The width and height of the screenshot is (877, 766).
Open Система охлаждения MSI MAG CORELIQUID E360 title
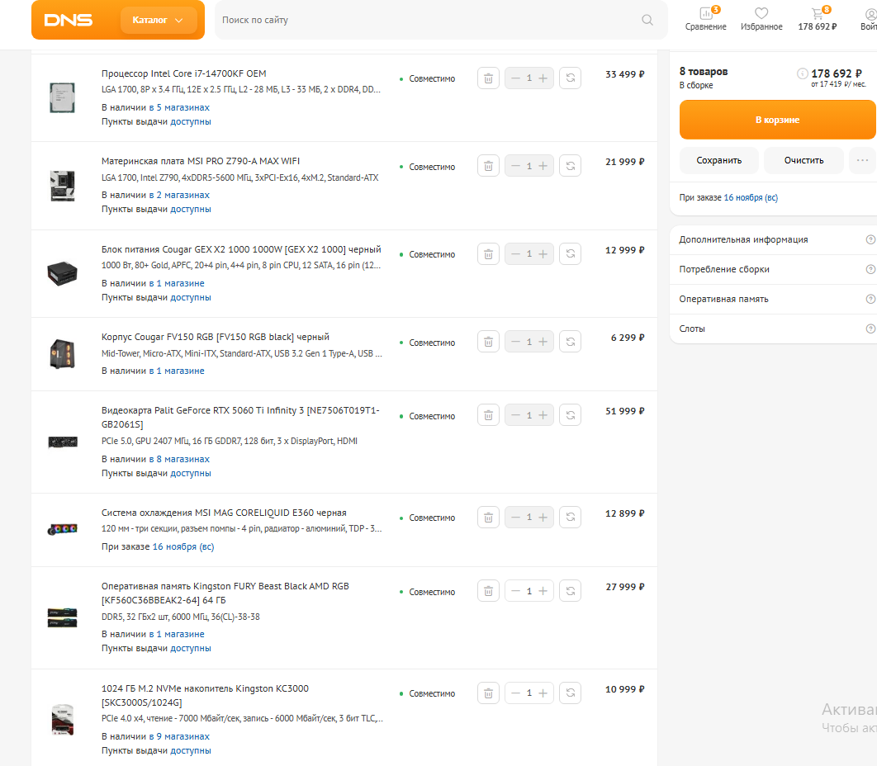pyautogui.click(x=224, y=513)
